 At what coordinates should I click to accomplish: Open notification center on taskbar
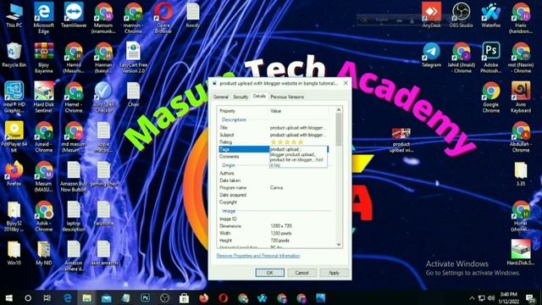click(x=530, y=298)
